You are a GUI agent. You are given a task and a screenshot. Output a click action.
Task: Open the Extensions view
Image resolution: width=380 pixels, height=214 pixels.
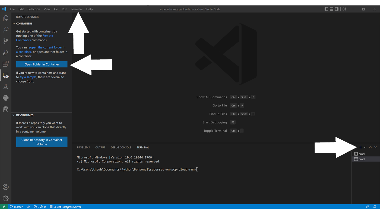(5, 64)
